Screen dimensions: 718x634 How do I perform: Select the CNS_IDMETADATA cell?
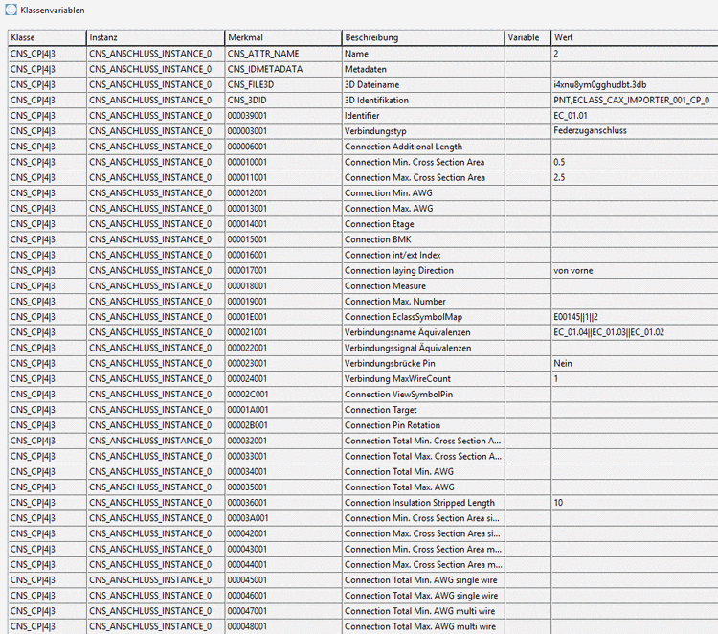click(x=283, y=69)
